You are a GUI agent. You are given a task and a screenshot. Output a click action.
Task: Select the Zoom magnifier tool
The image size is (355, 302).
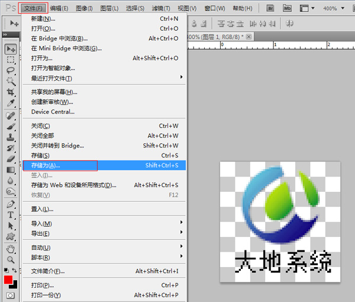(10, 259)
